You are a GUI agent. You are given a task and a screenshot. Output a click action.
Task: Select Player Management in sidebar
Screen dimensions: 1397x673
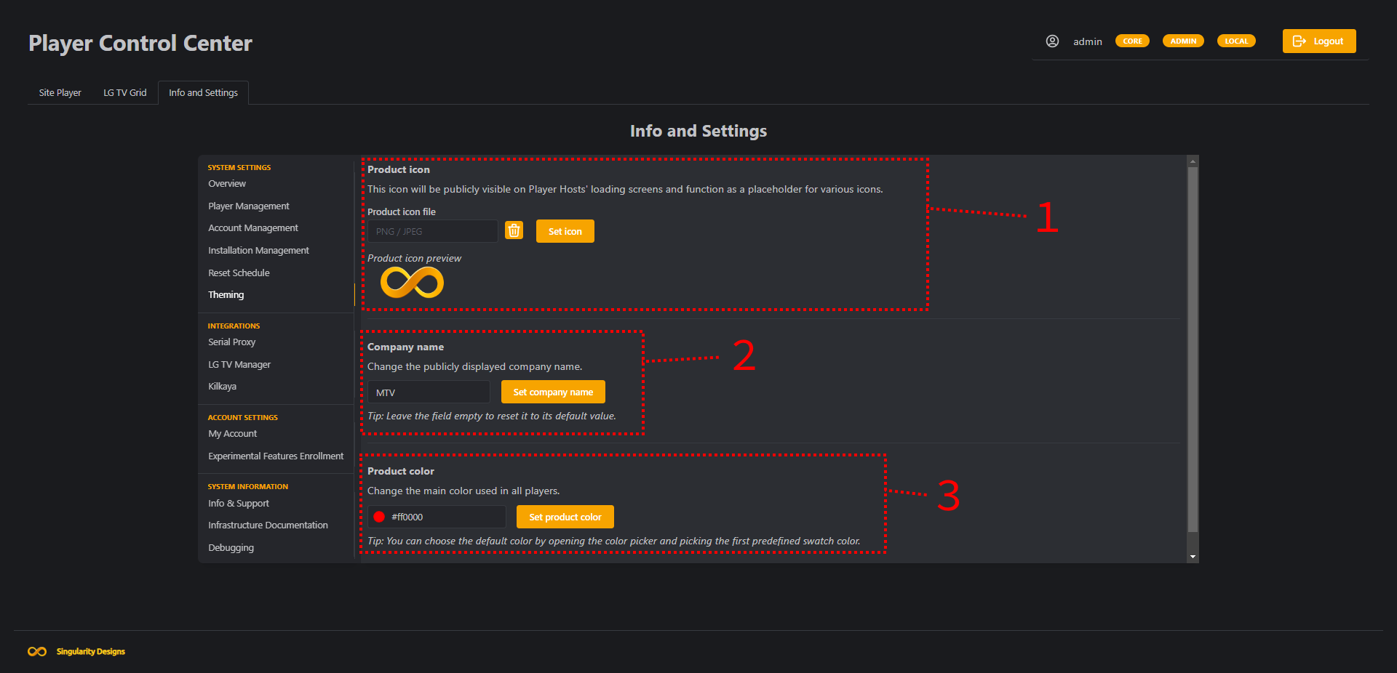pos(248,206)
